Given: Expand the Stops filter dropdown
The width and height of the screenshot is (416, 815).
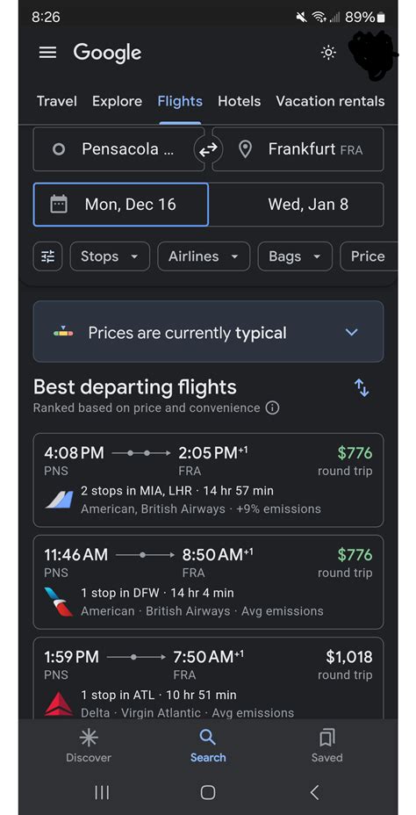Looking at the screenshot, I should pos(110,256).
